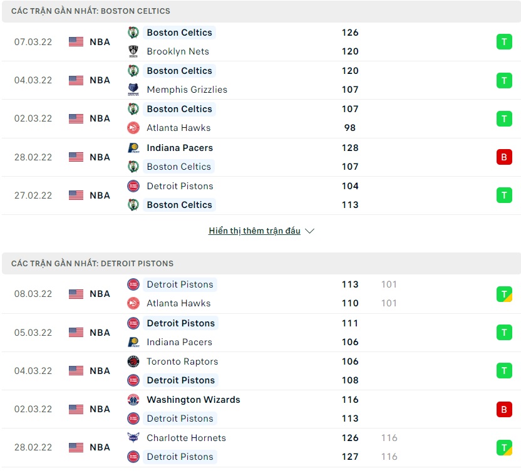The width and height of the screenshot is (521, 473).
Task: Click the green-yellow T badge for Pistons vs Hawks
Action: pos(503,294)
